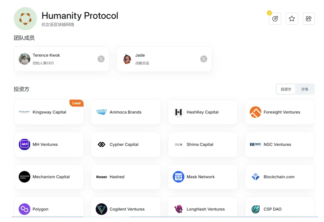Select the Mechanism Capital name text
The image size is (324, 222).
51,177
